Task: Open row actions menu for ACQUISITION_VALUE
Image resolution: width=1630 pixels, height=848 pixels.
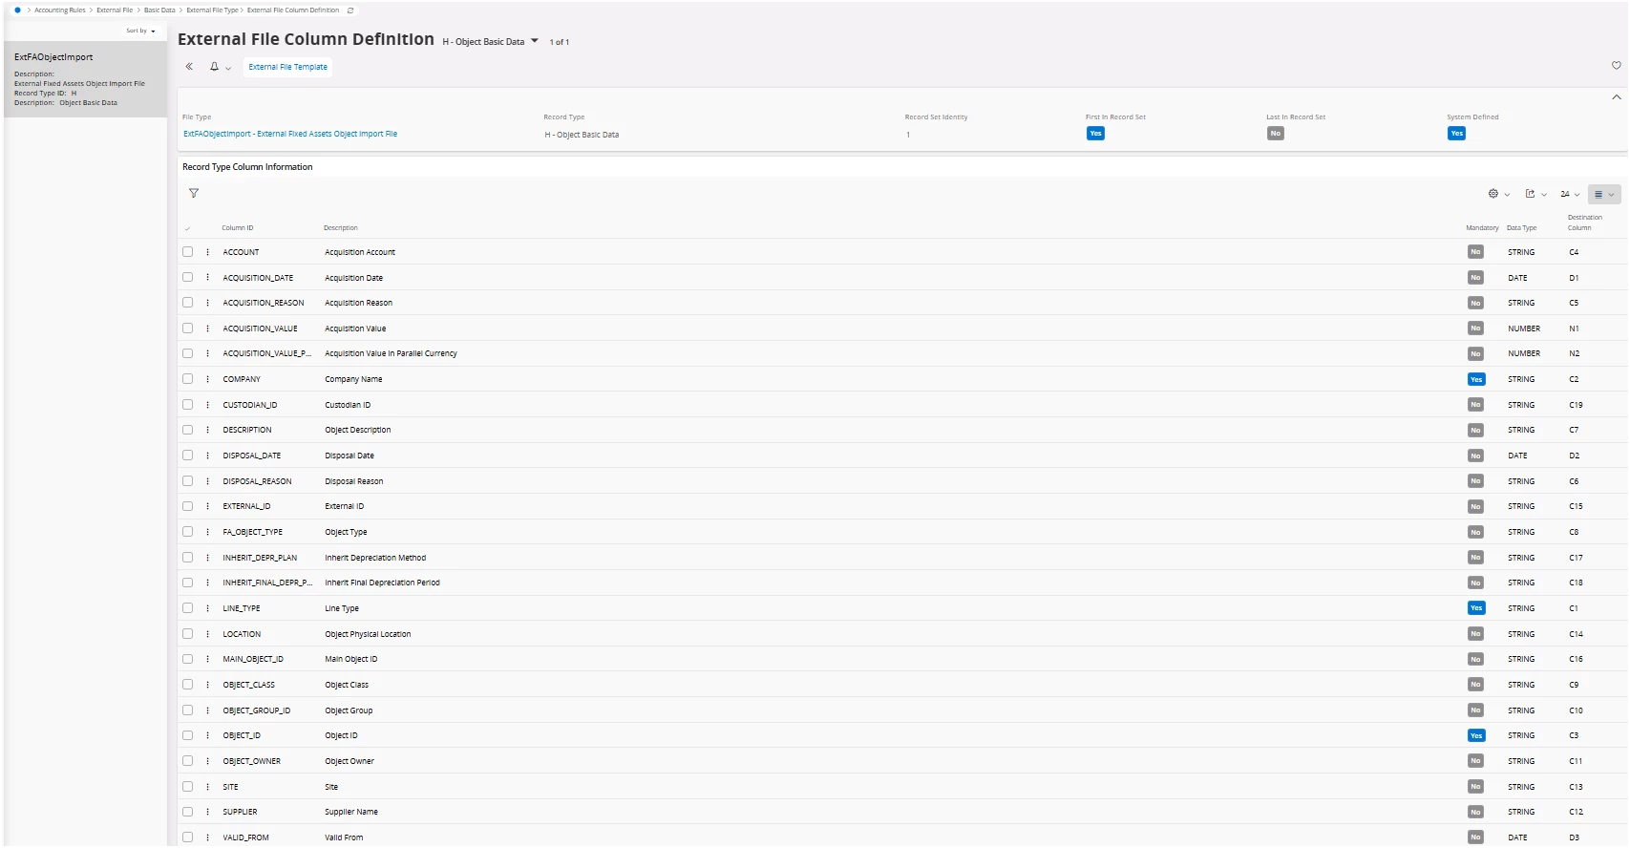Action: 207,329
